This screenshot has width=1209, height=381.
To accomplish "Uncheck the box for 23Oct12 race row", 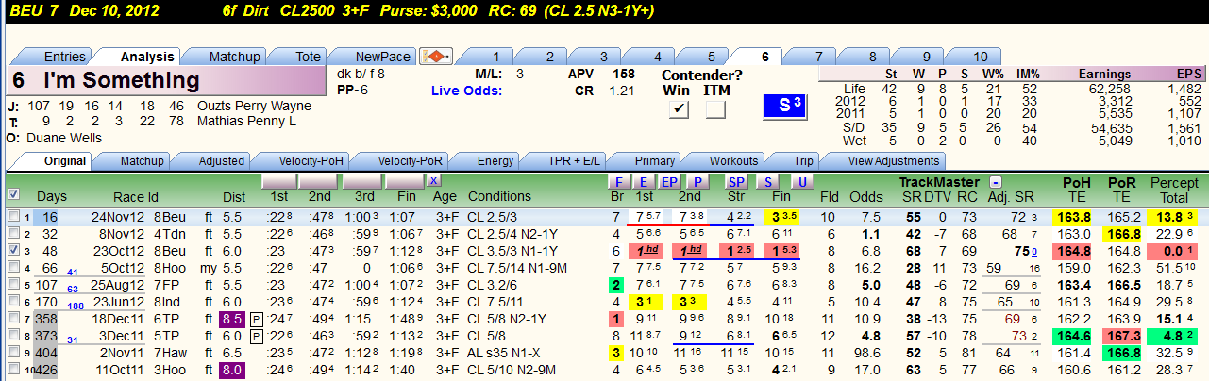I will click(x=13, y=250).
